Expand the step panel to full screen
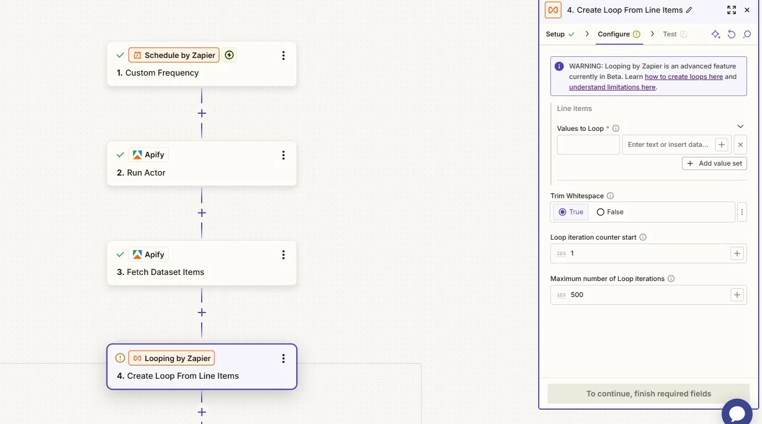The width and height of the screenshot is (762, 424). pyautogui.click(x=732, y=10)
